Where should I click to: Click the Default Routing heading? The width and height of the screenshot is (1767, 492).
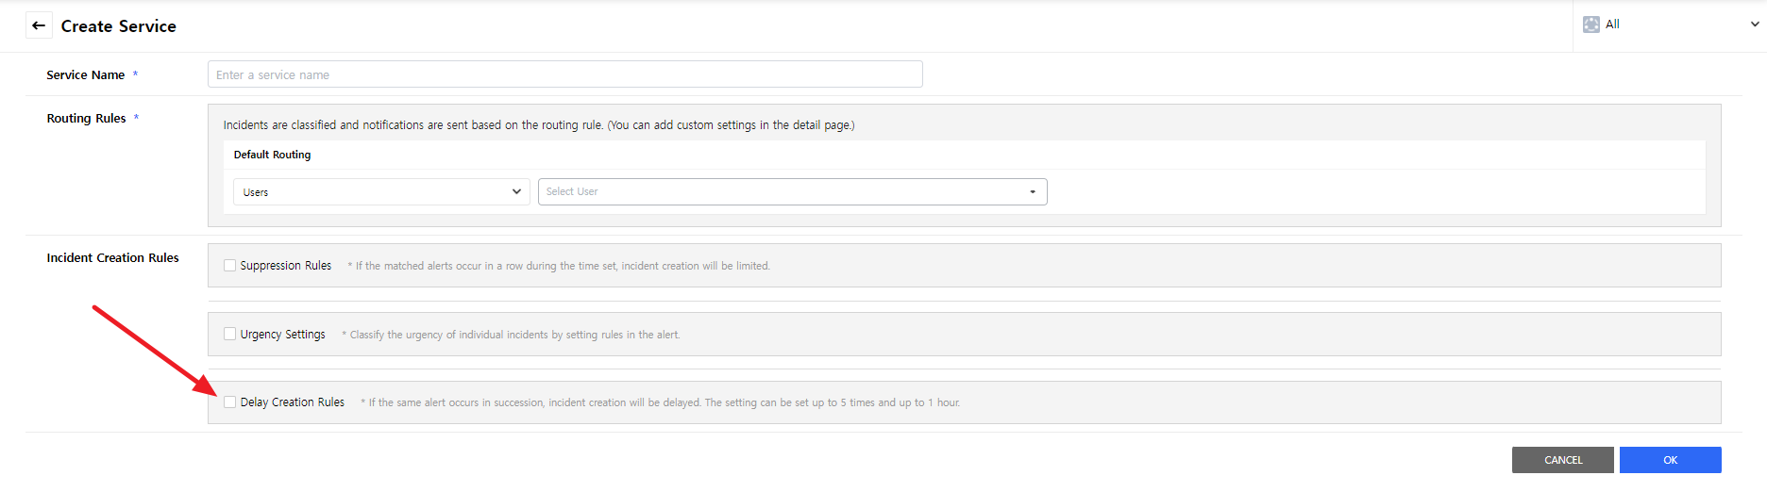point(272,155)
